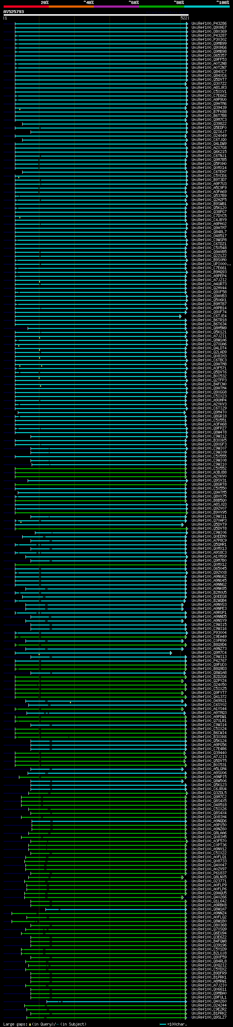233x1027 pixels.
Task: Select hit UniRef100_Q9ZVX8
Action: [x=209, y=572]
